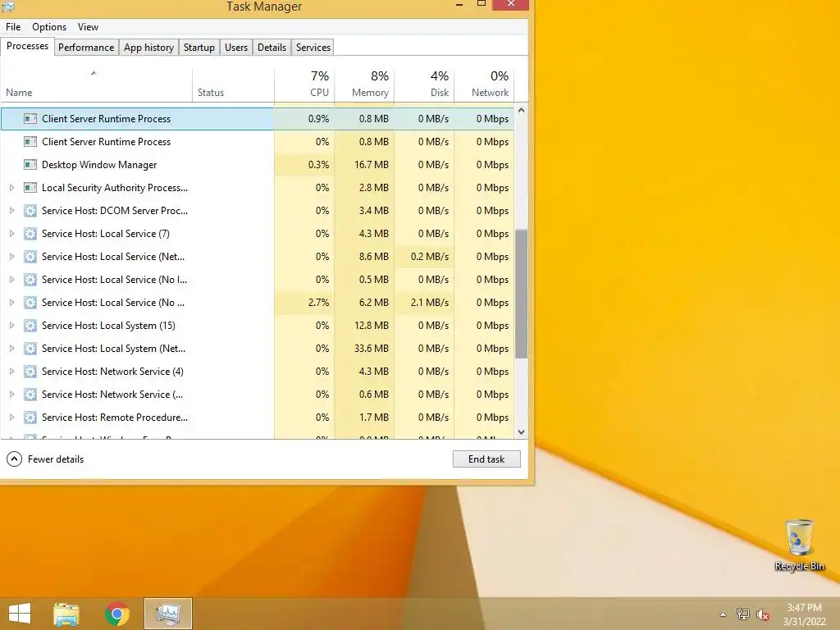Open the Startup tab
The image size is (840, 630).
[199, 47]
